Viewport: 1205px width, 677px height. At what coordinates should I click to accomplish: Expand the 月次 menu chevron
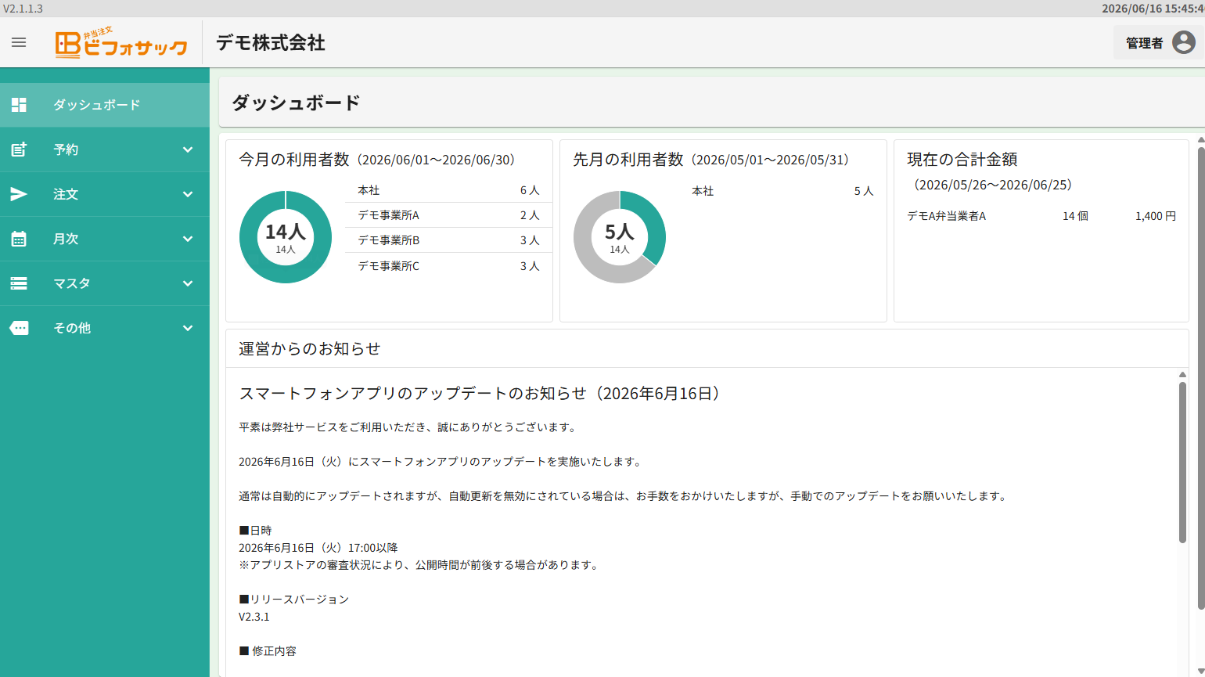tap(188, 239)
